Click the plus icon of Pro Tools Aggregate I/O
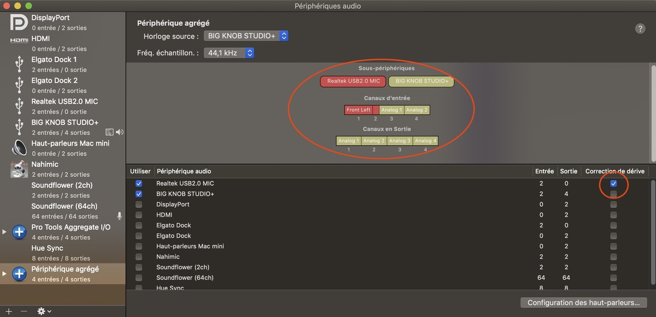The height and width of the screenshot is (317, 656). tap(19, 232)
